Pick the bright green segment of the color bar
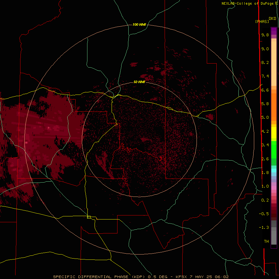Screen dimensions: 279x279 pos(274,150)
